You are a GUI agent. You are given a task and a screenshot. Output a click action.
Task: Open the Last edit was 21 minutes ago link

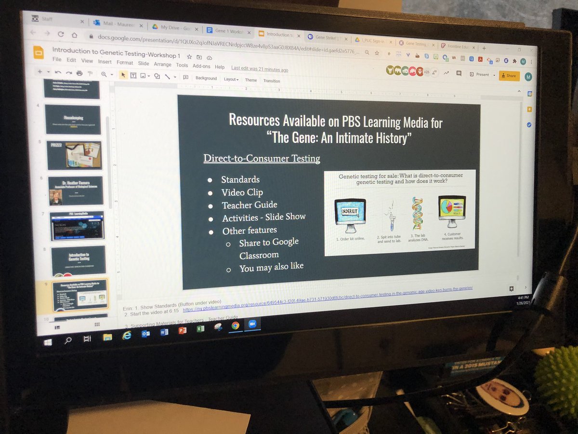(260, 69)
